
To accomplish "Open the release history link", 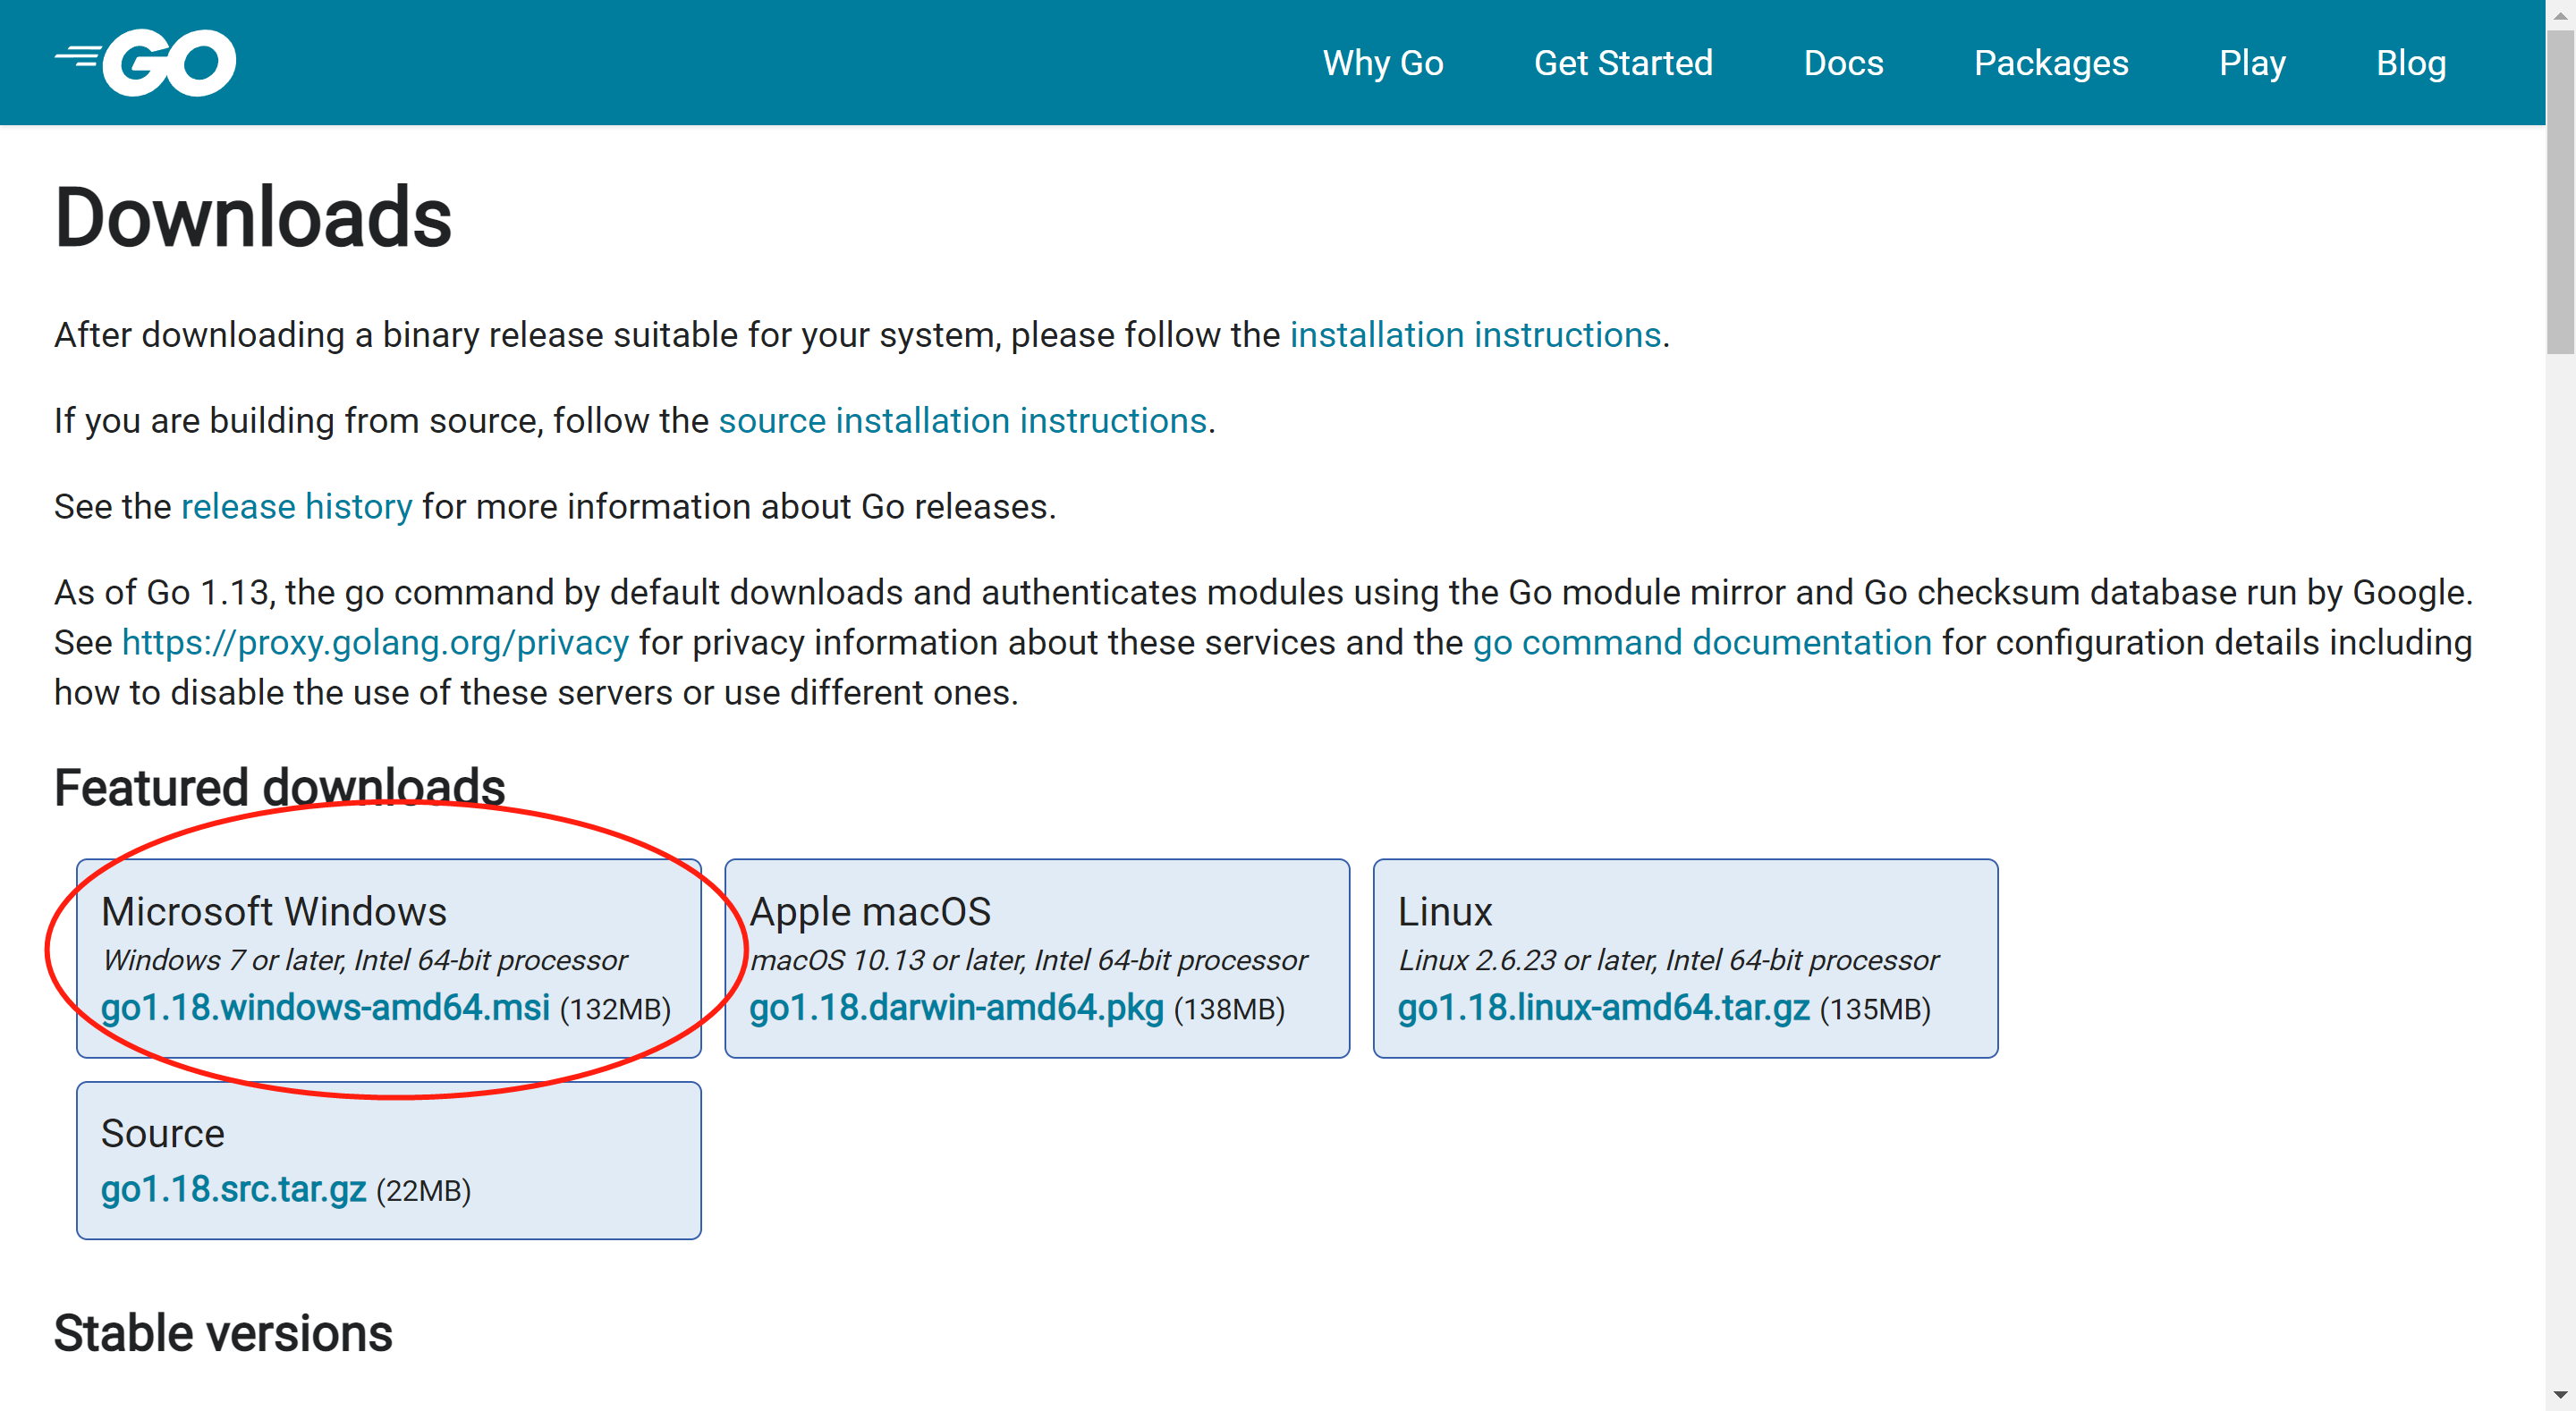I will (x=296, y=507).
